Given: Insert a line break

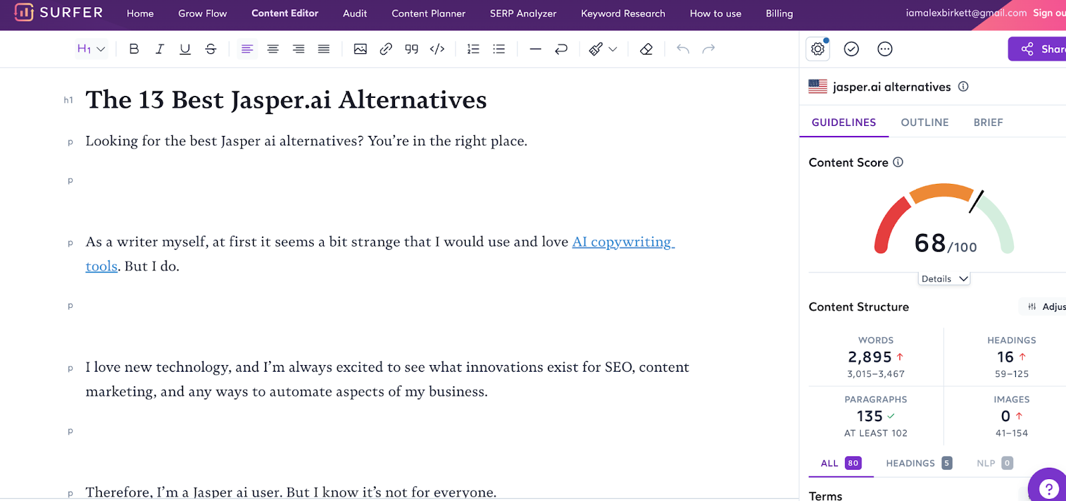Looking at the screenshot, I should tap(561, 49).
